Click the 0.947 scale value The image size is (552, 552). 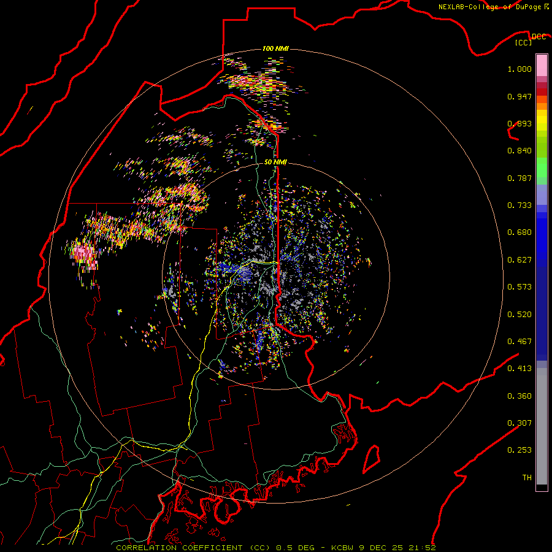(x=519, y=96)
